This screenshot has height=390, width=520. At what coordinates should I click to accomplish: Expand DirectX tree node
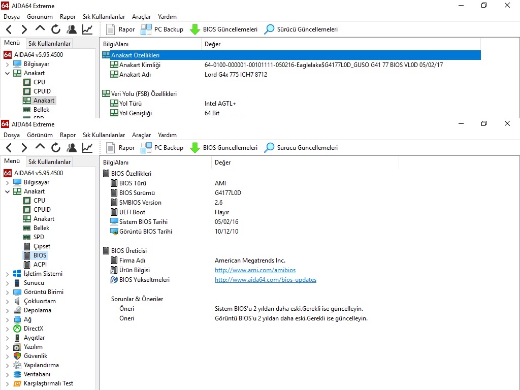7,329
